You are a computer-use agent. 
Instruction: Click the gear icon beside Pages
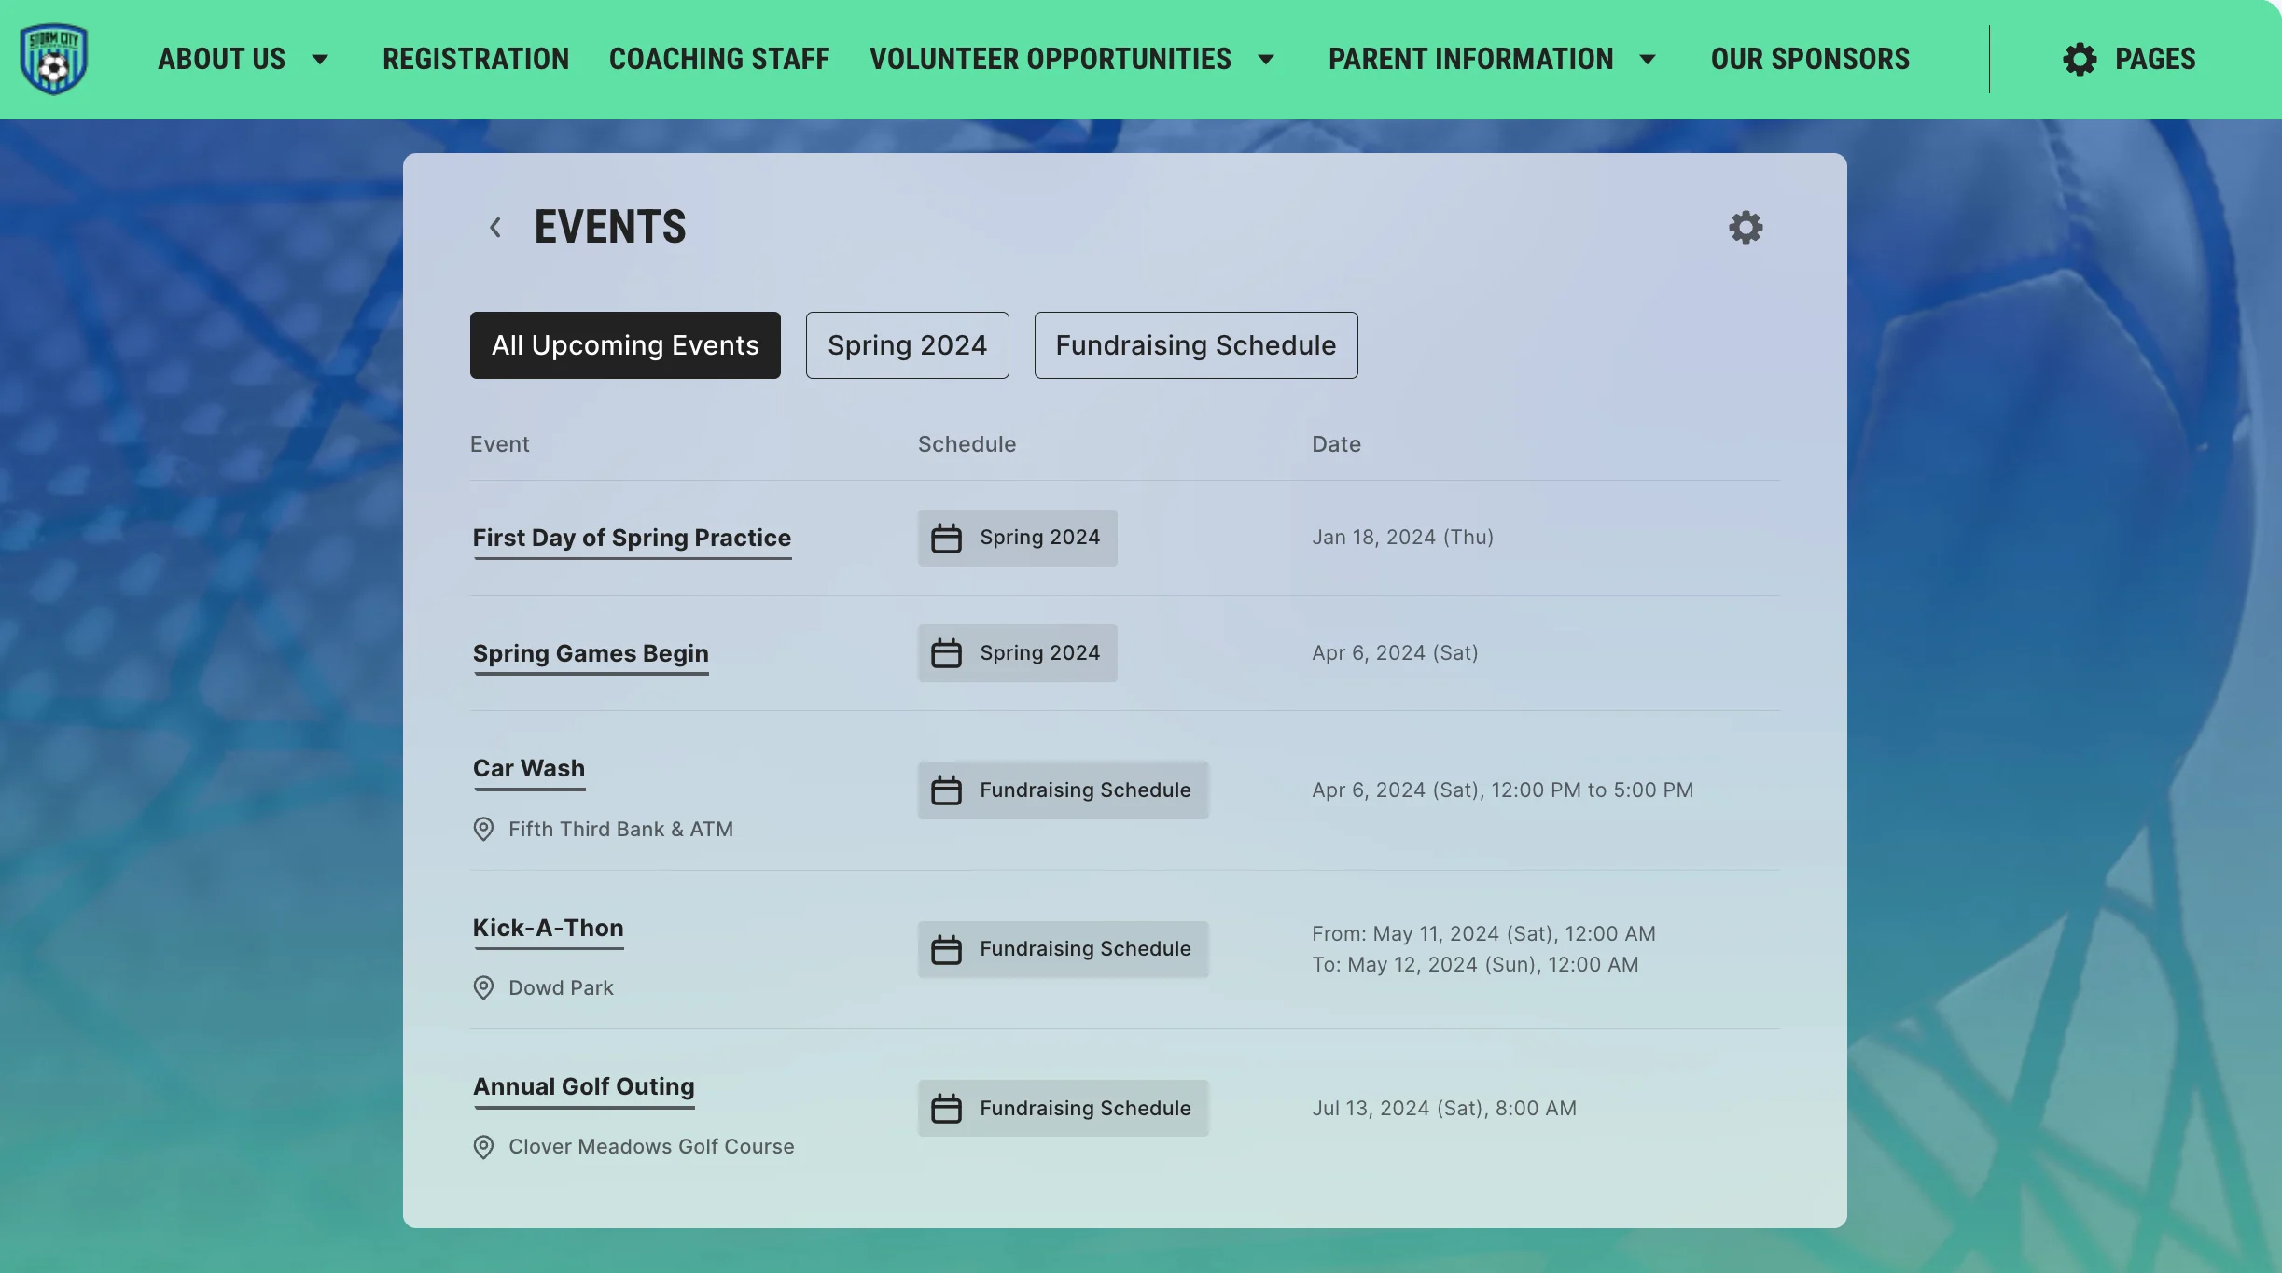tap(2080, 59)
